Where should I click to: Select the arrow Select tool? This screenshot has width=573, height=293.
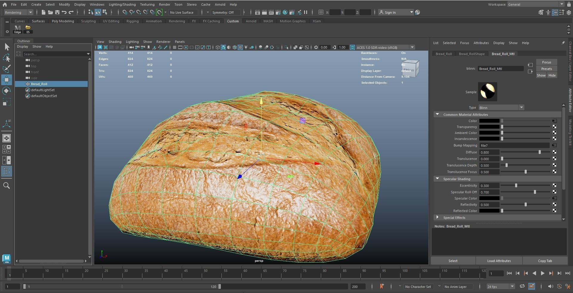[x=7, y=47]
